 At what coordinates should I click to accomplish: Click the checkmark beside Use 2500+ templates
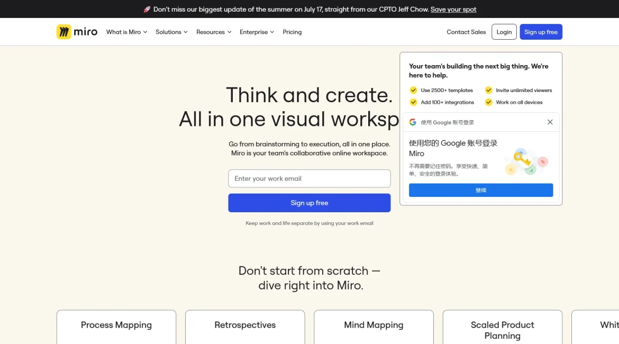point(413,90)
